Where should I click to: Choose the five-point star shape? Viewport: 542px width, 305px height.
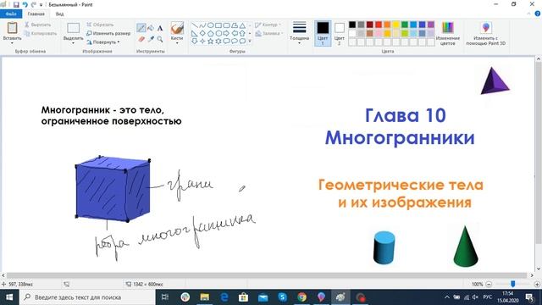point(210,42)
